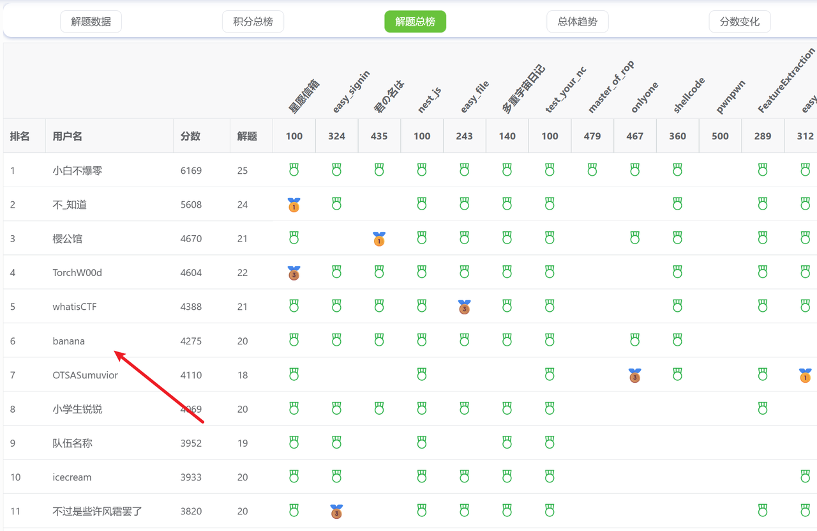Click the bronze medal in TorchW00d's 星愿信箱 cell
817x531 pixels.
(x=294, y=273)
